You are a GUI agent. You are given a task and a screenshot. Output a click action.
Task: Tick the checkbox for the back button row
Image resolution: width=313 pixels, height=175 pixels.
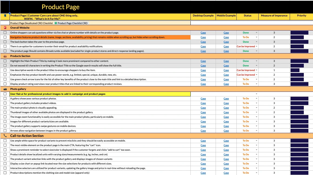5,42
